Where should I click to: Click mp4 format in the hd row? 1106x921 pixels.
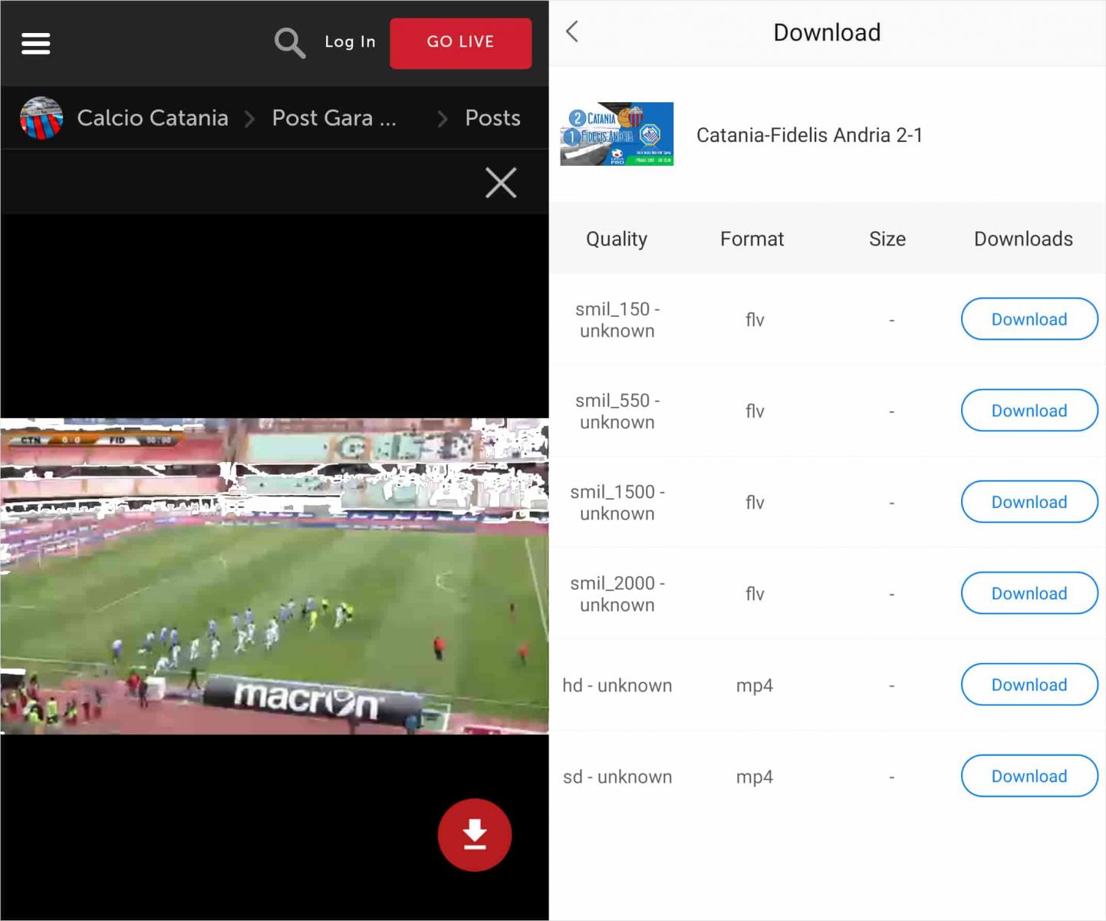[755, 685]
